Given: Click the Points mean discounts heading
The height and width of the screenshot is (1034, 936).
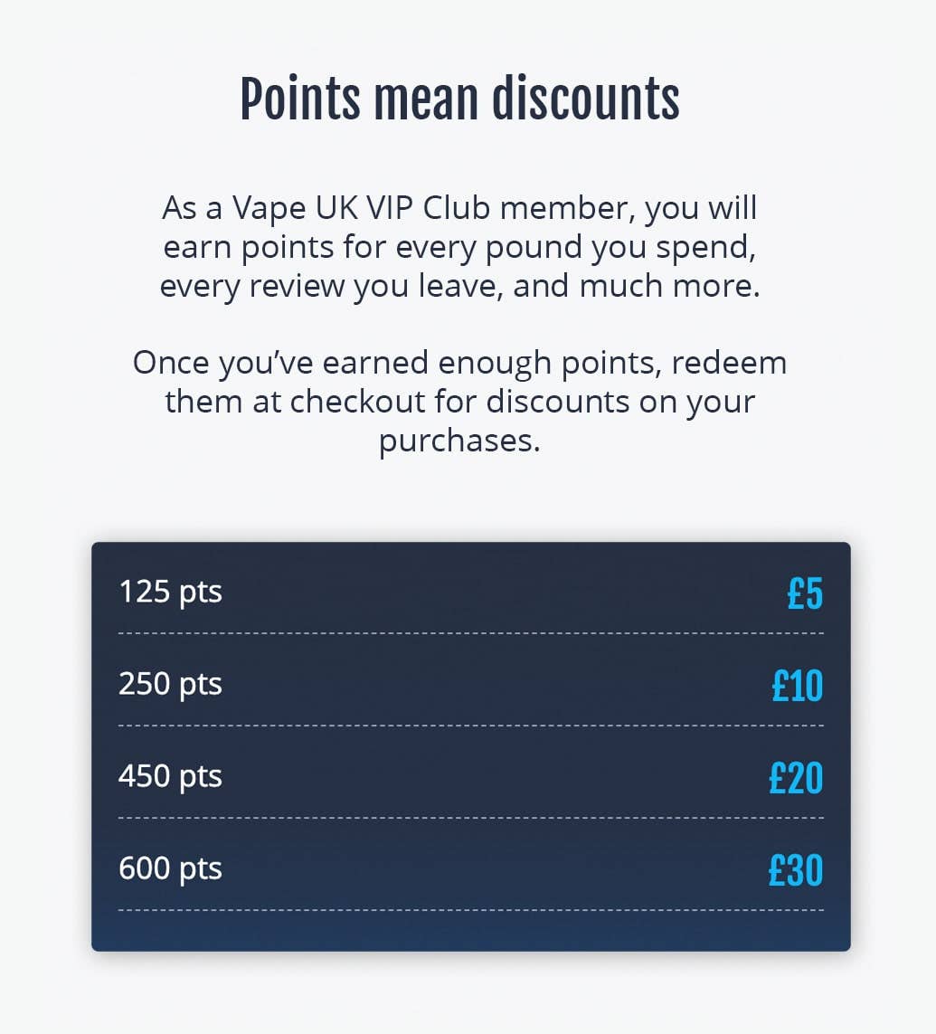Looking at the screenshot, I should pyautogui.click(x=459, y=100).
